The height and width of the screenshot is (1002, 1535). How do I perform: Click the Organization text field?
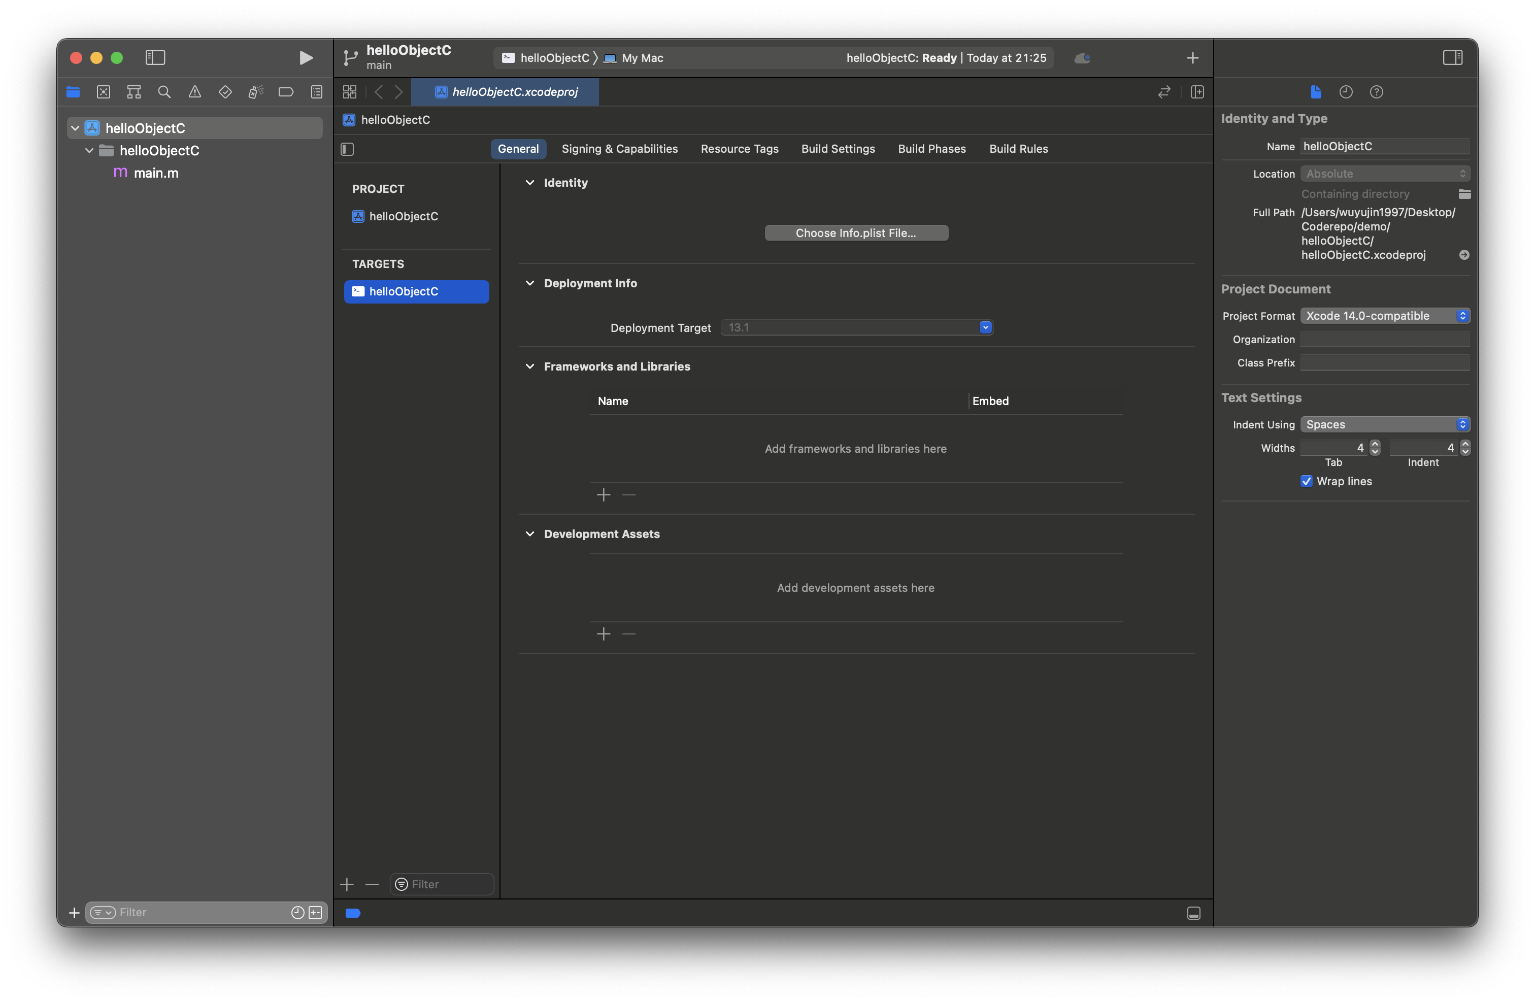pyautogui.click(x=1384, y=339)
